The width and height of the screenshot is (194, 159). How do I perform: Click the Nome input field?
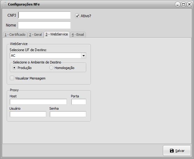pyautogui.click(x=44, y=25)
